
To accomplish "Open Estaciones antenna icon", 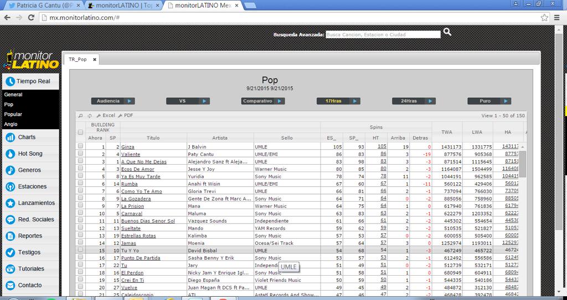I will 10,187.
